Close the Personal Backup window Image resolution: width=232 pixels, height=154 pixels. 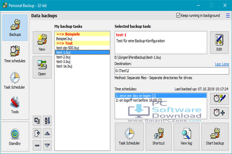(x=225, y=5)
